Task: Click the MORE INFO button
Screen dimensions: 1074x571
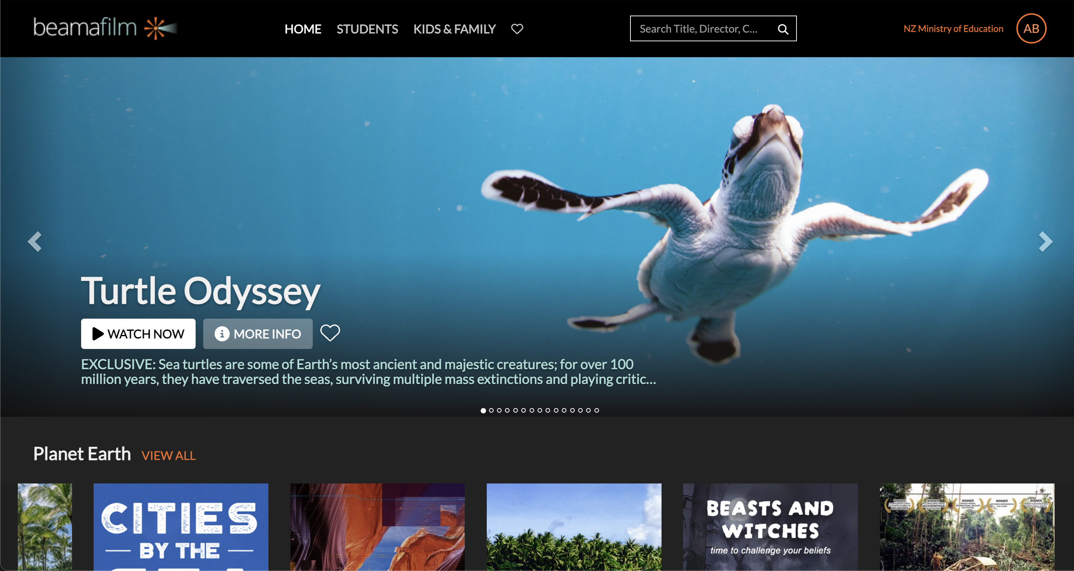Action: [x=258, y=334]
